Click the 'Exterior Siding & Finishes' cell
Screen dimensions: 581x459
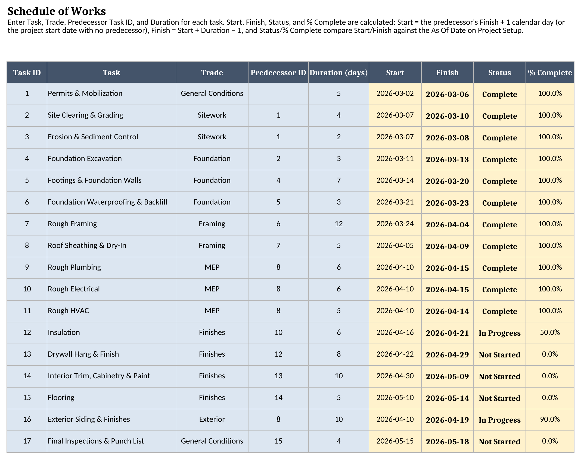pyautogui.click(x=111, y=420)
